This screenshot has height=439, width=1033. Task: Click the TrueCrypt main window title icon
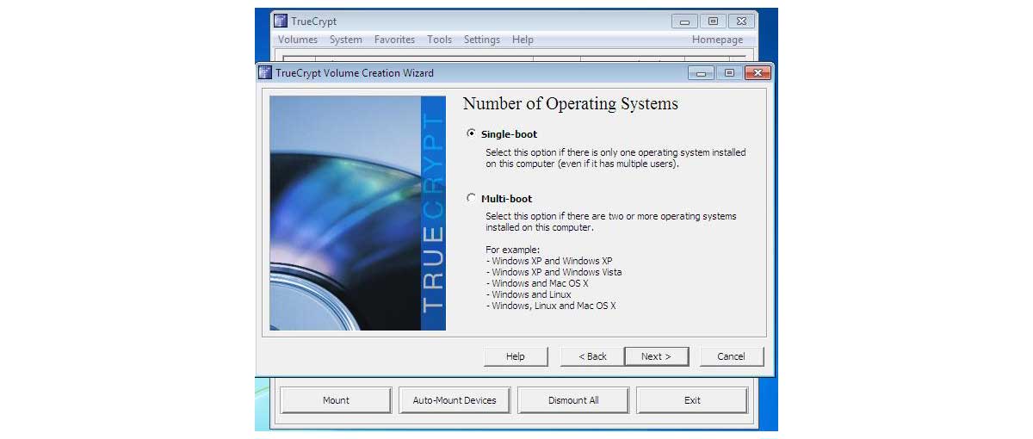click(281, 21)
